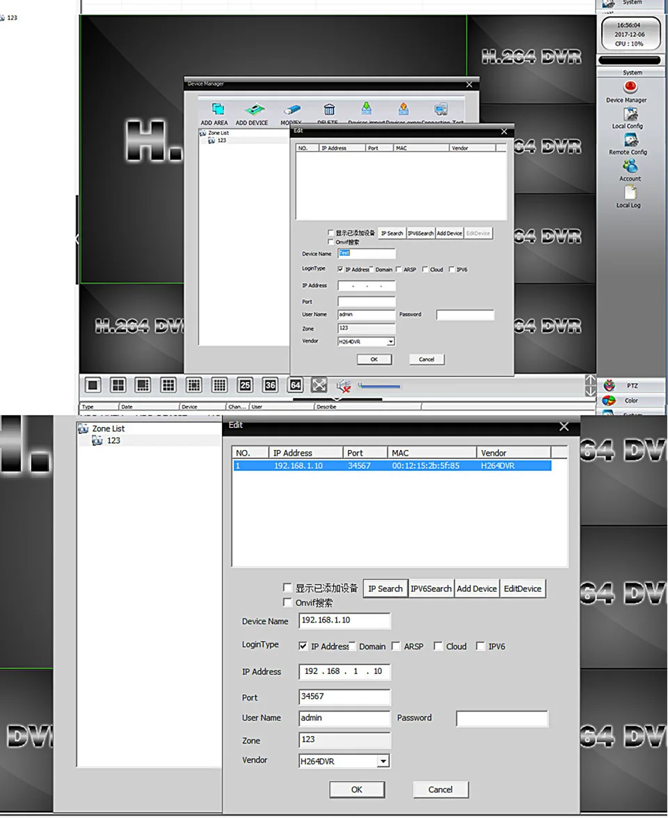This screenshot has height=818, width=668.
Task: Click the Connection Test icon
Action: coord(441,109)
